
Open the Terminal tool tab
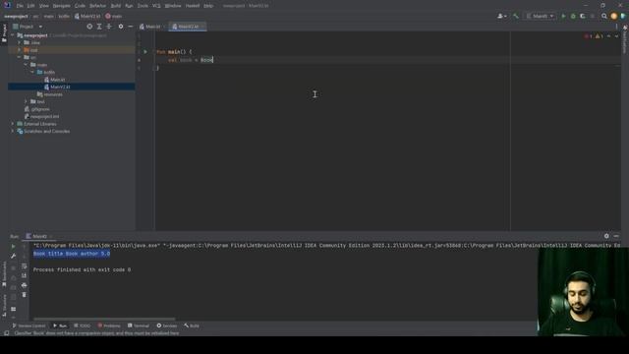(139, 325)
